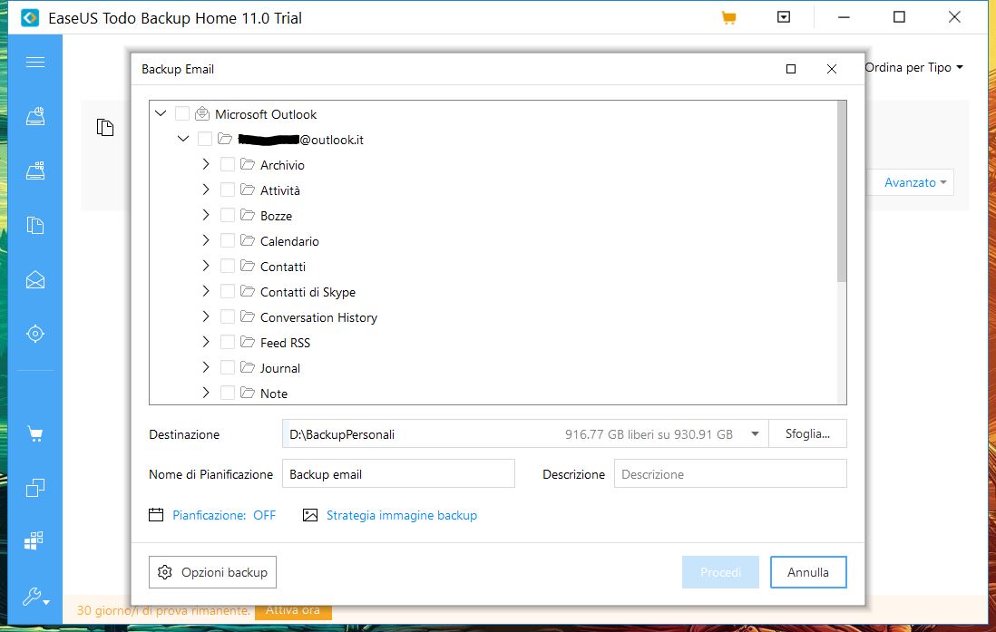Expand the Attività folder

206,190
